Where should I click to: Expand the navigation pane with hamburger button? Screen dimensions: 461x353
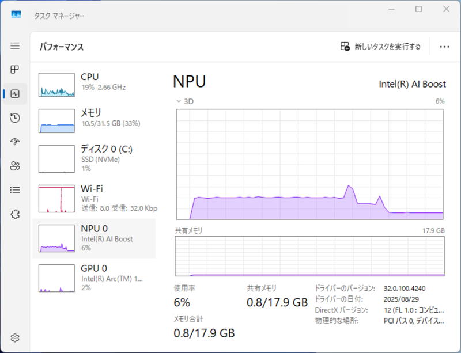[15, 46]
